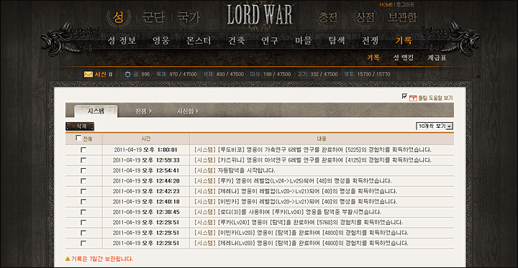Viewport: 518px width, 268px height.
Task: Click the gear icon beside 금
Action: click(x=127, y=75)
